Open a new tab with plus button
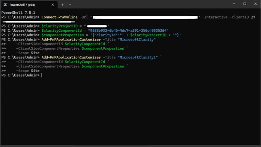This screenshot has width=261, height=147. (63, 5)
